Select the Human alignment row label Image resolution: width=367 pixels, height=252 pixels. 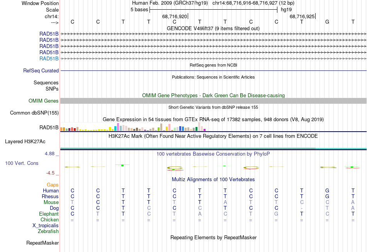(x=51, y=190)
